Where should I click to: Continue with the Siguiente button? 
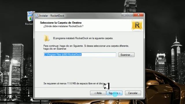114,93
